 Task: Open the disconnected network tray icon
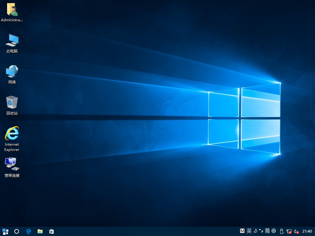pyautogui.click(x=289, y=232)
